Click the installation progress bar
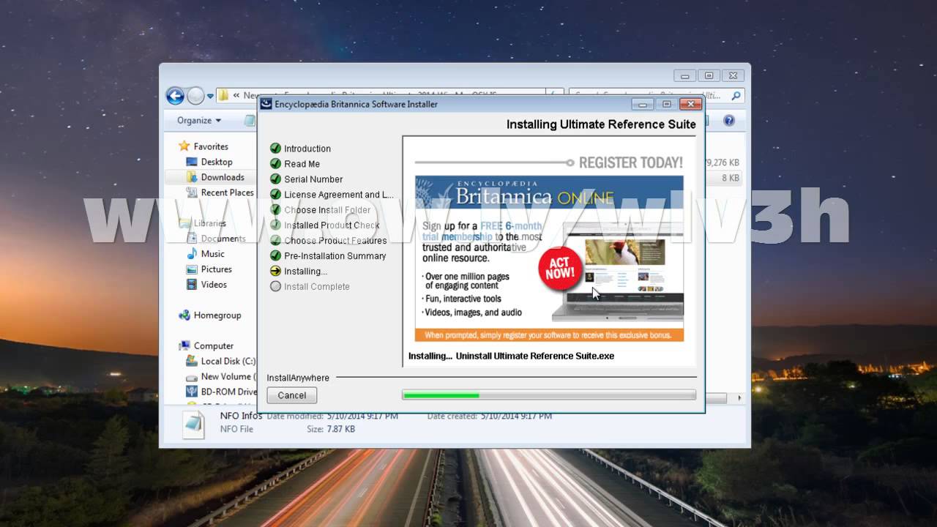The height and width of the screenshot is (527, 937). [x=549, y=395]
